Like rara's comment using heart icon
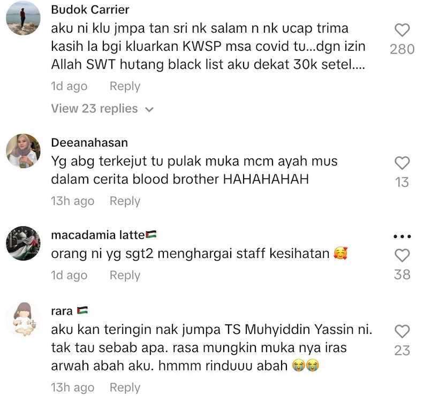 pos(402,331)
